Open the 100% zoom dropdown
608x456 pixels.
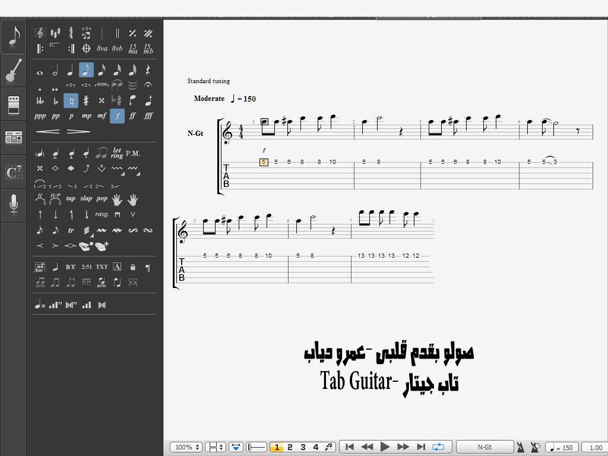coord(186,447)
